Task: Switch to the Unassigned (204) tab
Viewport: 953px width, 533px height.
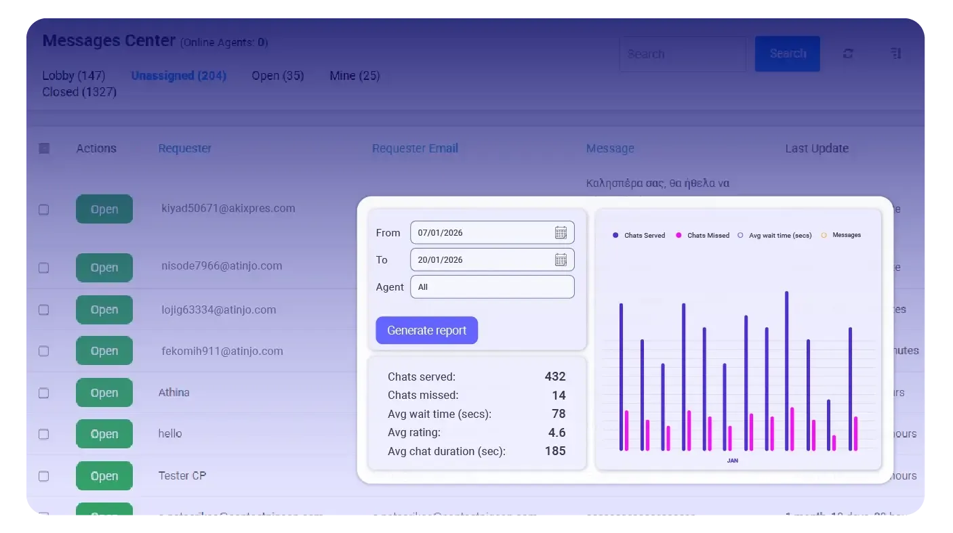Action: pyautogui.click(x=179, y=75)
